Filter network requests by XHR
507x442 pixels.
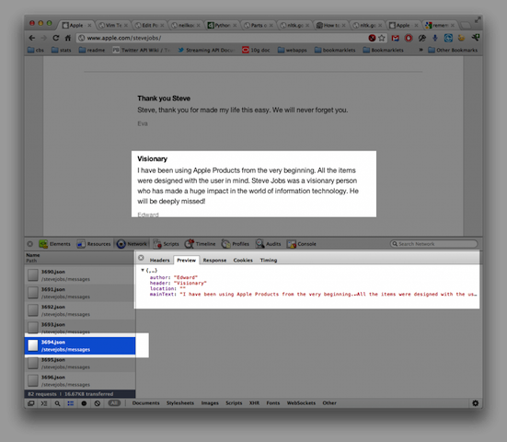[x=254, y=403]
